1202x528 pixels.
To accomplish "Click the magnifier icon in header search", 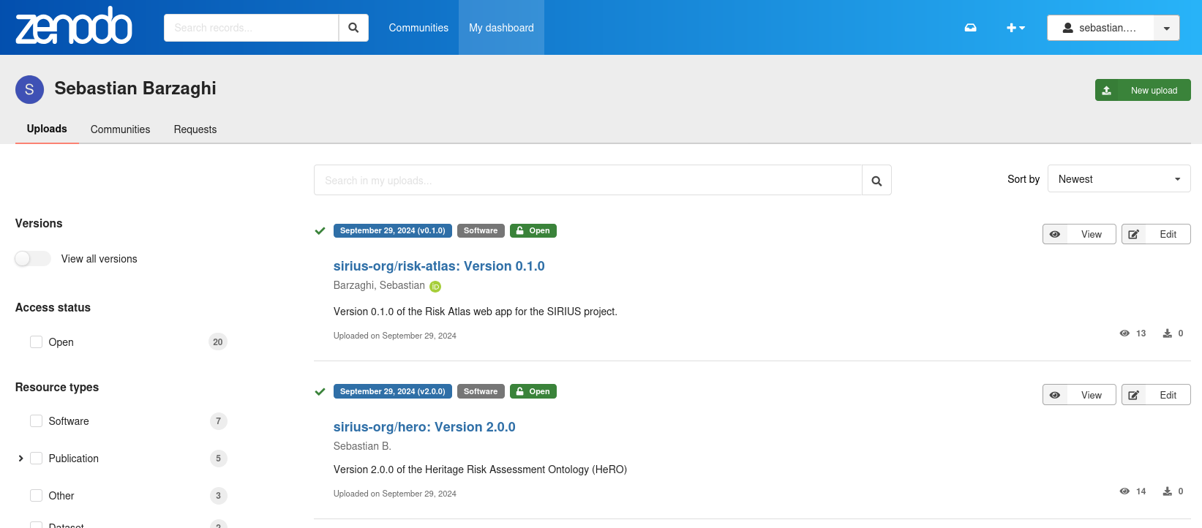I will [x=353, y=28].
